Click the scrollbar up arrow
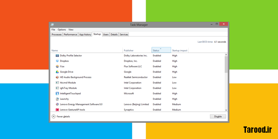The image size is (278, 139). (x=226, y=55)
